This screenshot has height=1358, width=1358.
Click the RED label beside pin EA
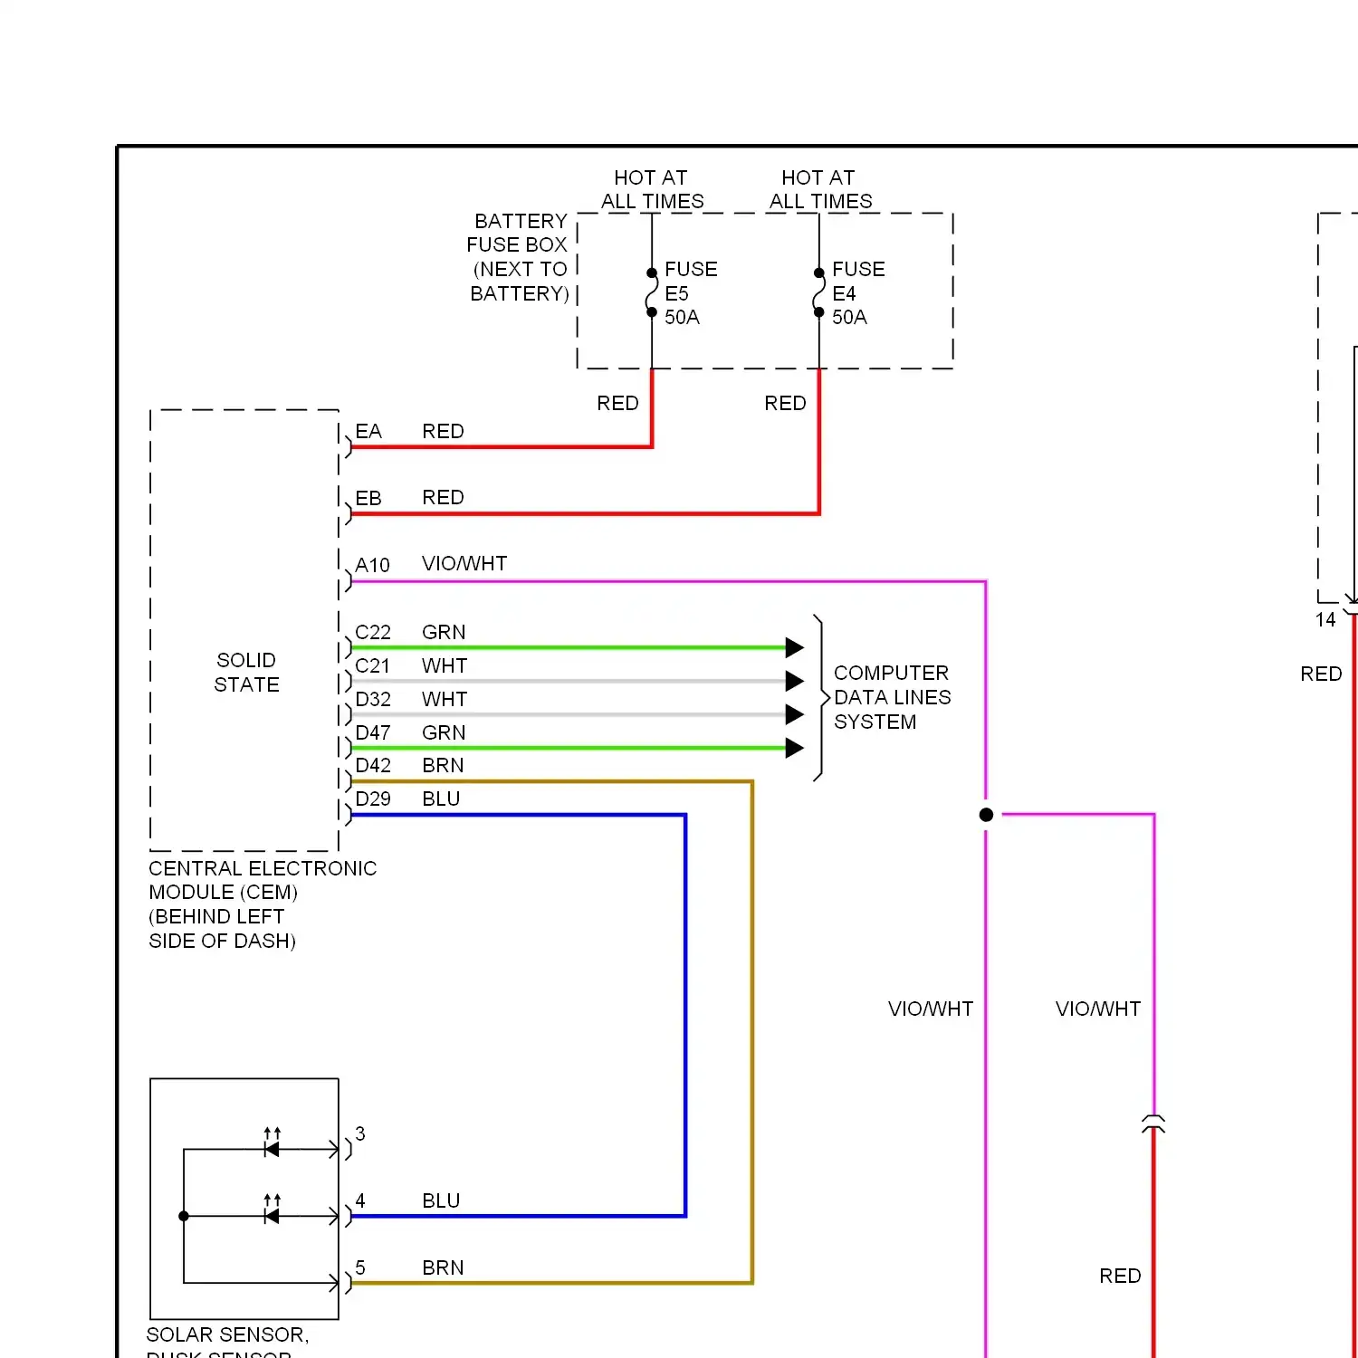pos(443,431)
